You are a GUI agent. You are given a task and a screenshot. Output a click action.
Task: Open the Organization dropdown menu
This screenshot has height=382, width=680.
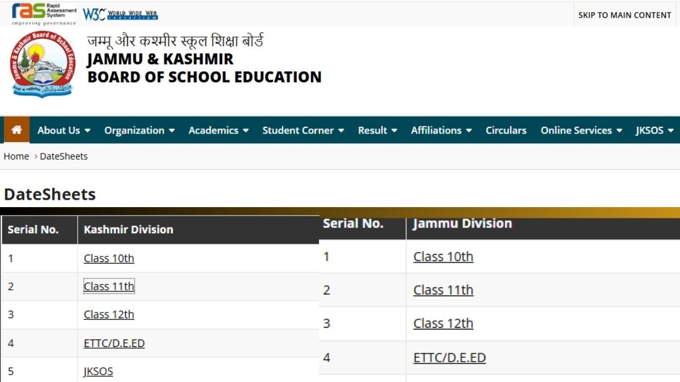[x=139, y=130]
